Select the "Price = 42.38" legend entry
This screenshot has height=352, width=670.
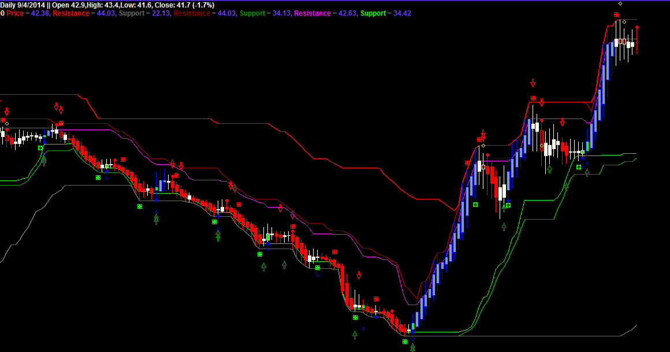[x=28, y=13]
